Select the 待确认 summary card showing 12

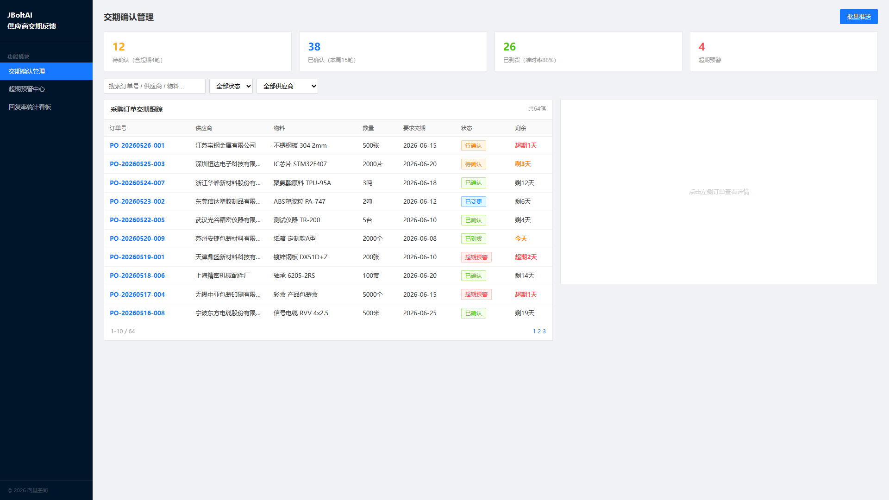point(198,51)
